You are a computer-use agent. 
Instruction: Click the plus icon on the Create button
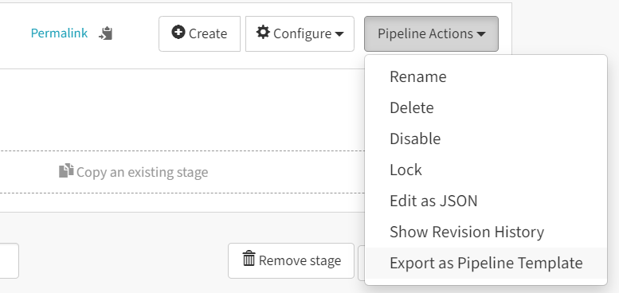pos(178,33)
